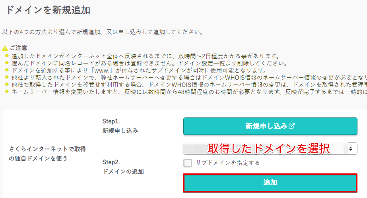This screenshot has height=198, width=367.
Task: Click the up-down arrow of domain select
Action: (351, 149)
